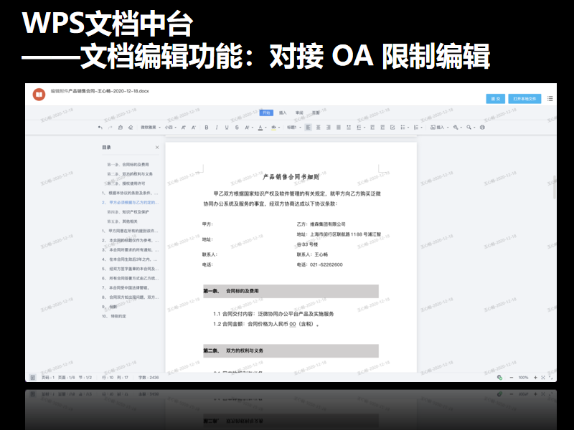The height and width of the screenshot is (430, 574).
Task: Click the Redo arrow in the toolbar
Action: [110, 128]
